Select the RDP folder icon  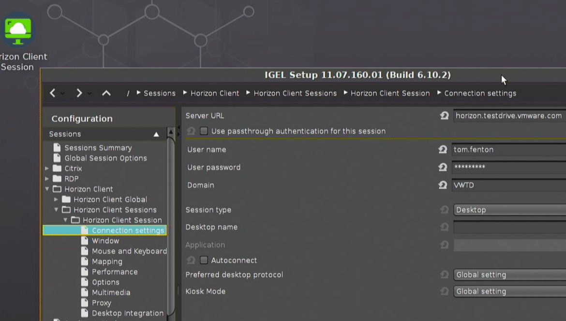pos(57,178)
